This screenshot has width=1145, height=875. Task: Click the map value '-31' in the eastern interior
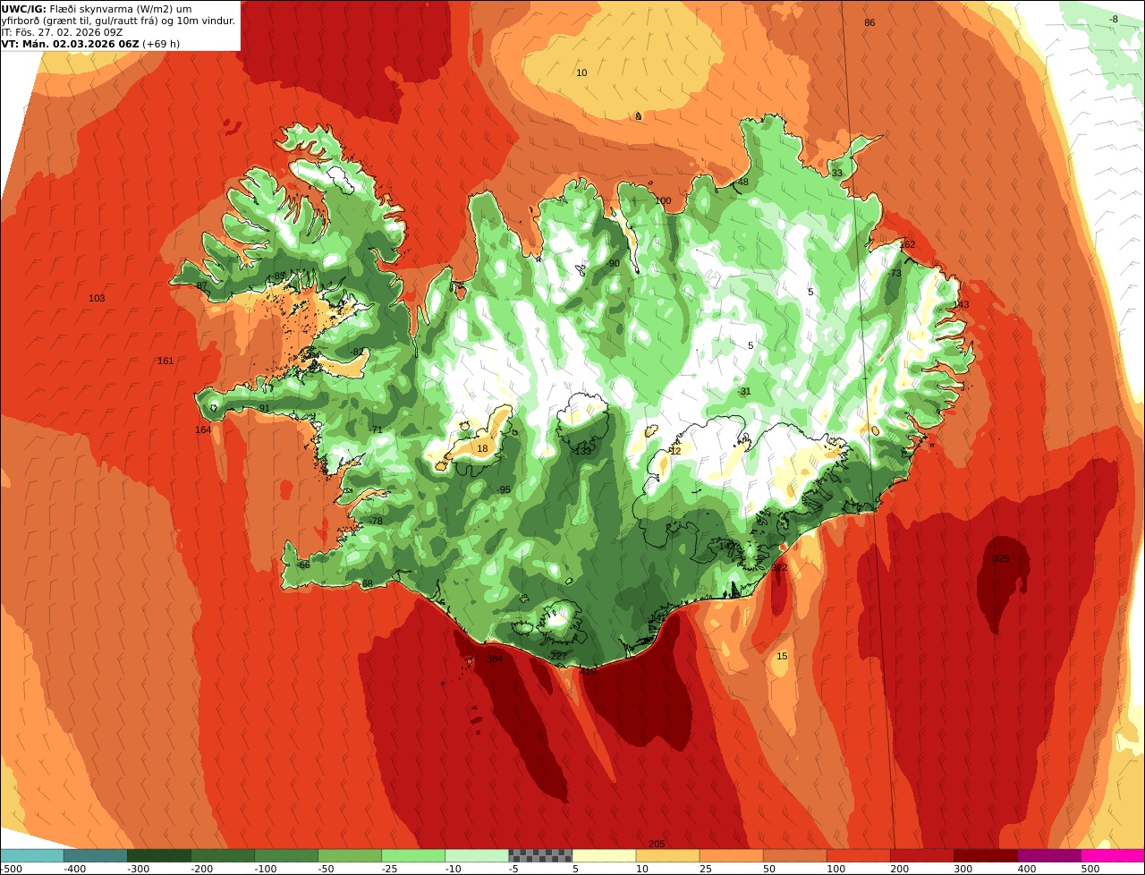(744, 391)
